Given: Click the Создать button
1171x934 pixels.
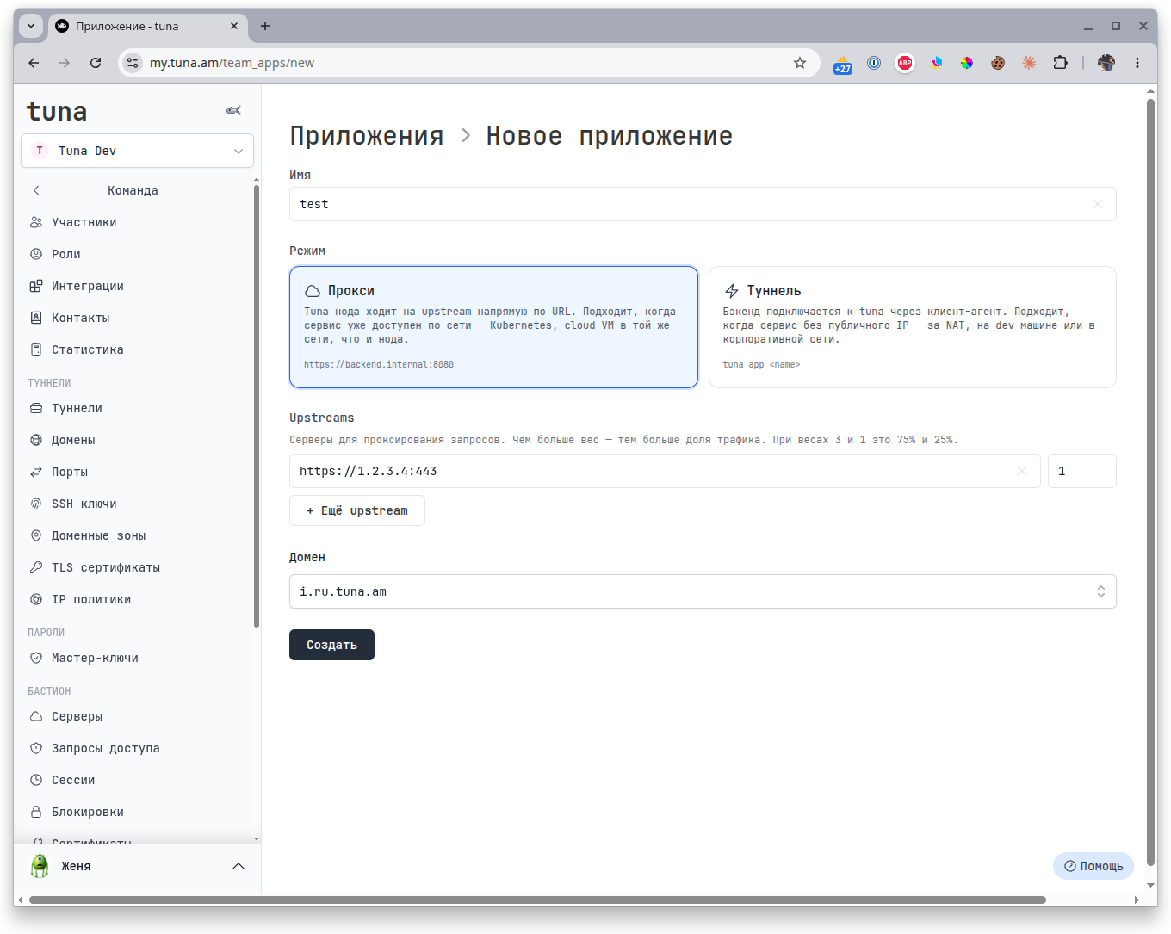Looking at the screenshot, I should click(331, 645).
